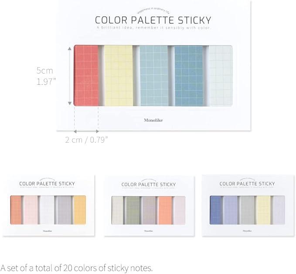Click the Monolike logo on large pack
This screenshot has width=296, height=274.
pyautogui.click(x=153, y=120)
